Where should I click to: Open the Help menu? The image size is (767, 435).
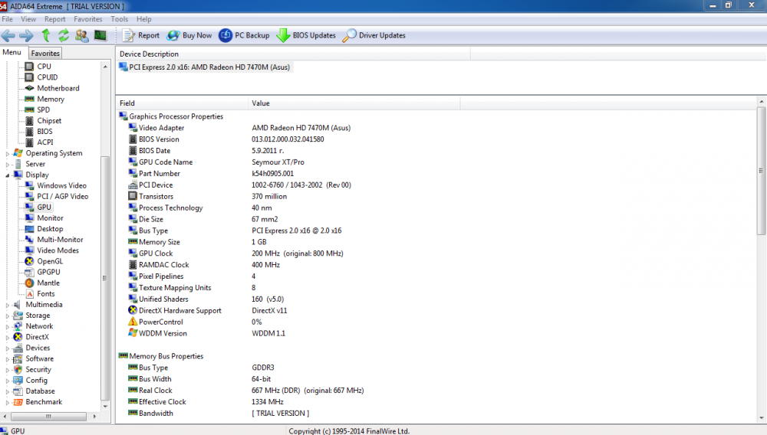click(x=144, y=19)
